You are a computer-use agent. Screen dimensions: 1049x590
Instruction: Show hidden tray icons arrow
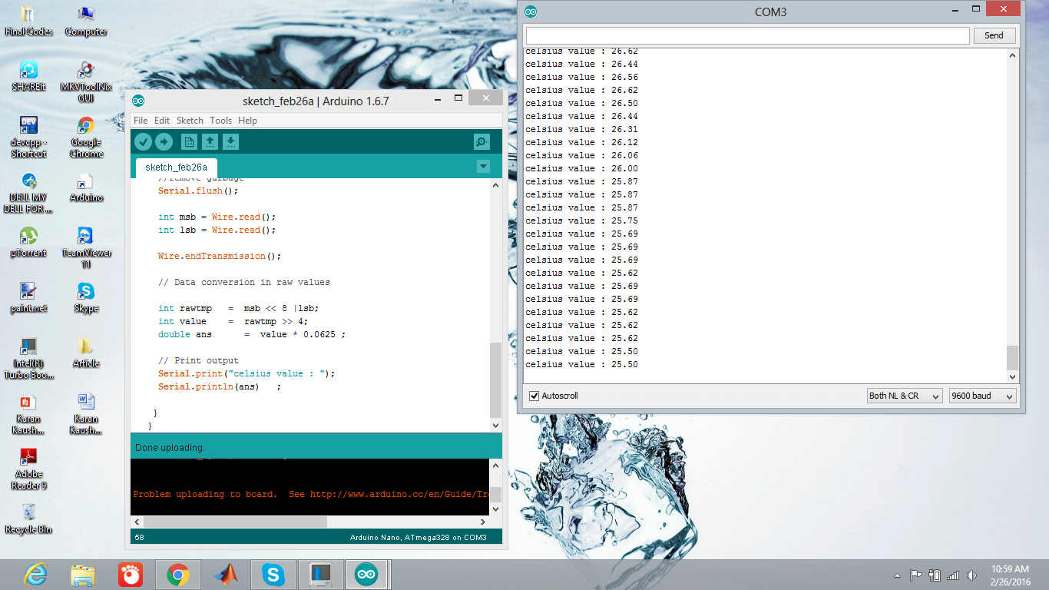898,575
